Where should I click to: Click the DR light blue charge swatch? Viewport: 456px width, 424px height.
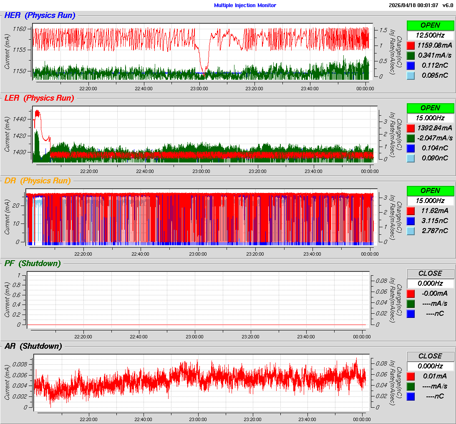[x=411, y=231]
